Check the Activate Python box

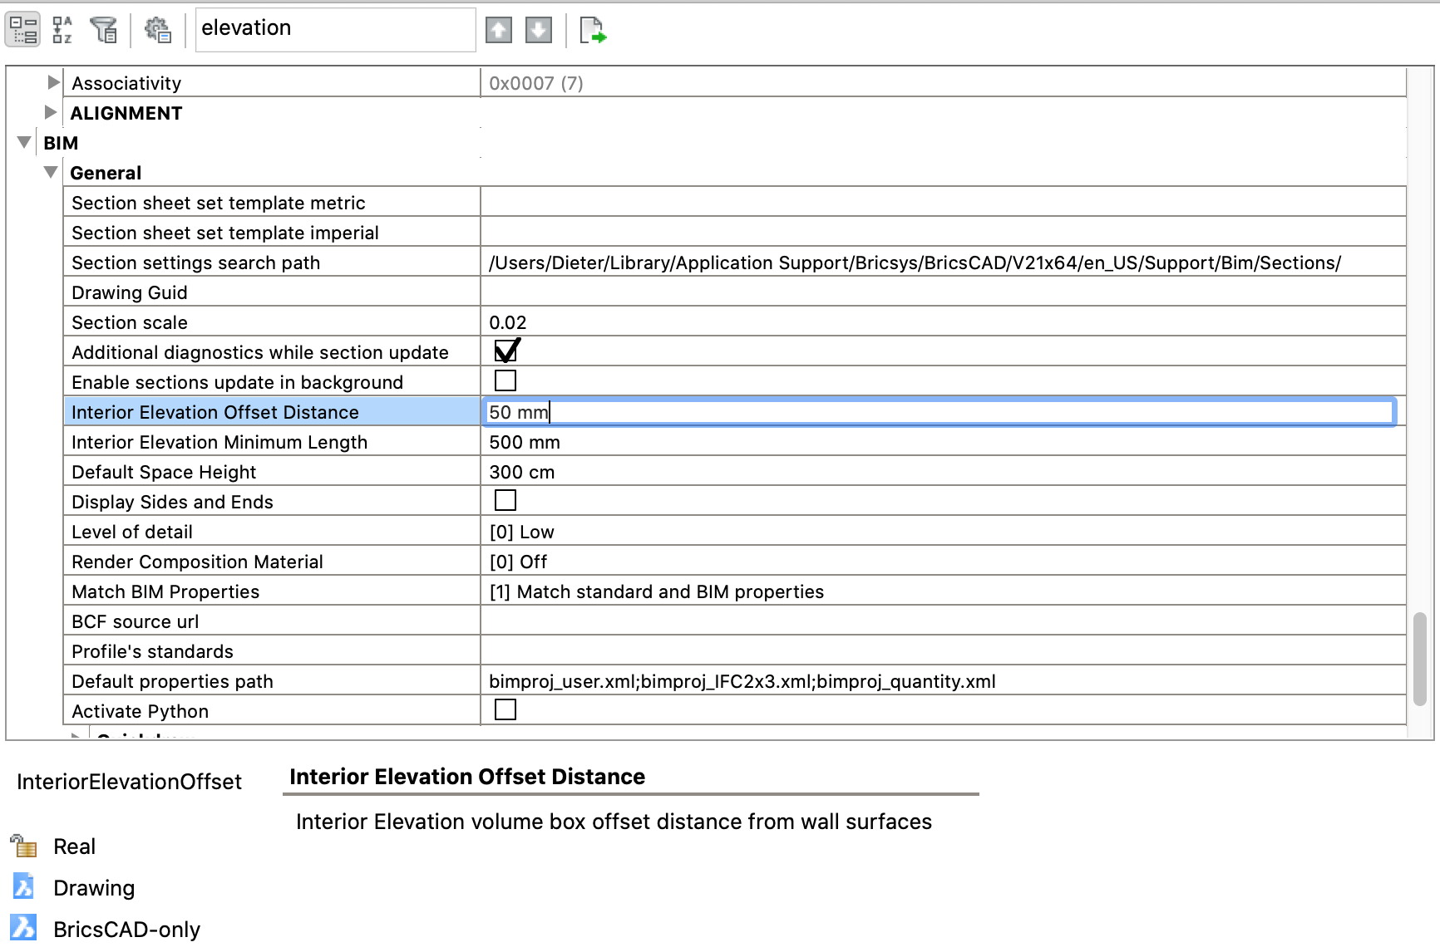pyautogui.click(x=505, y=710)
